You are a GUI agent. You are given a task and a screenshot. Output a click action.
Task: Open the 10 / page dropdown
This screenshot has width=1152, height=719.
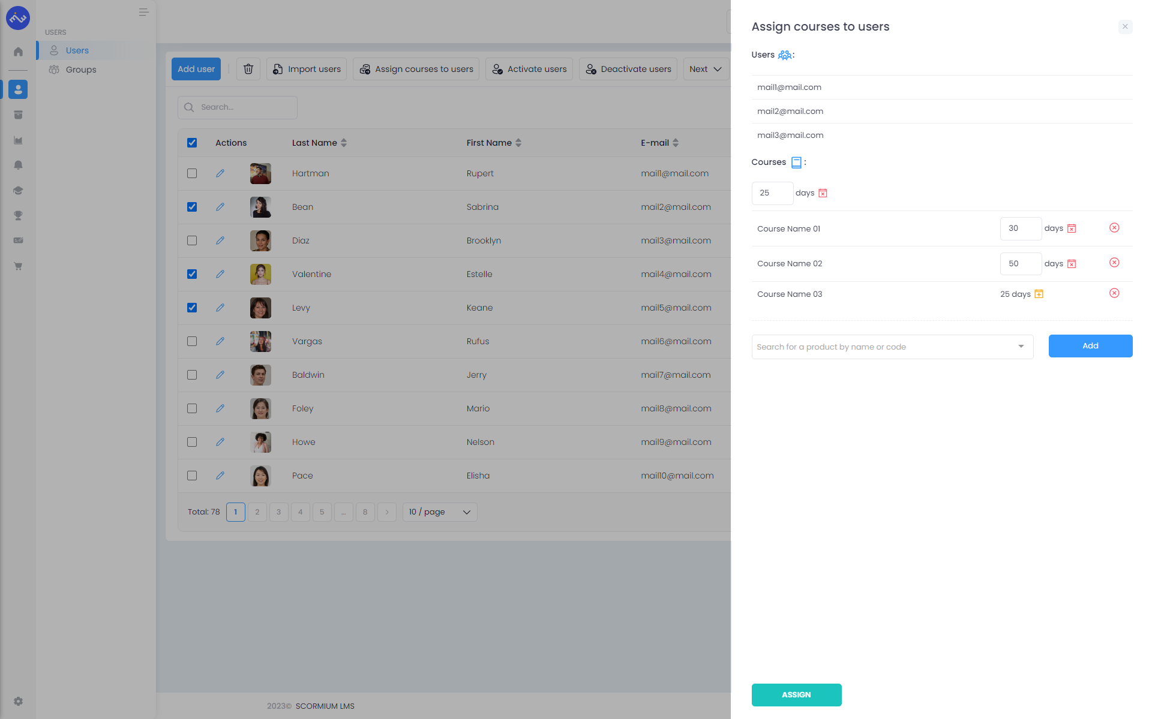pyautogui.click(x=439, y=512)
